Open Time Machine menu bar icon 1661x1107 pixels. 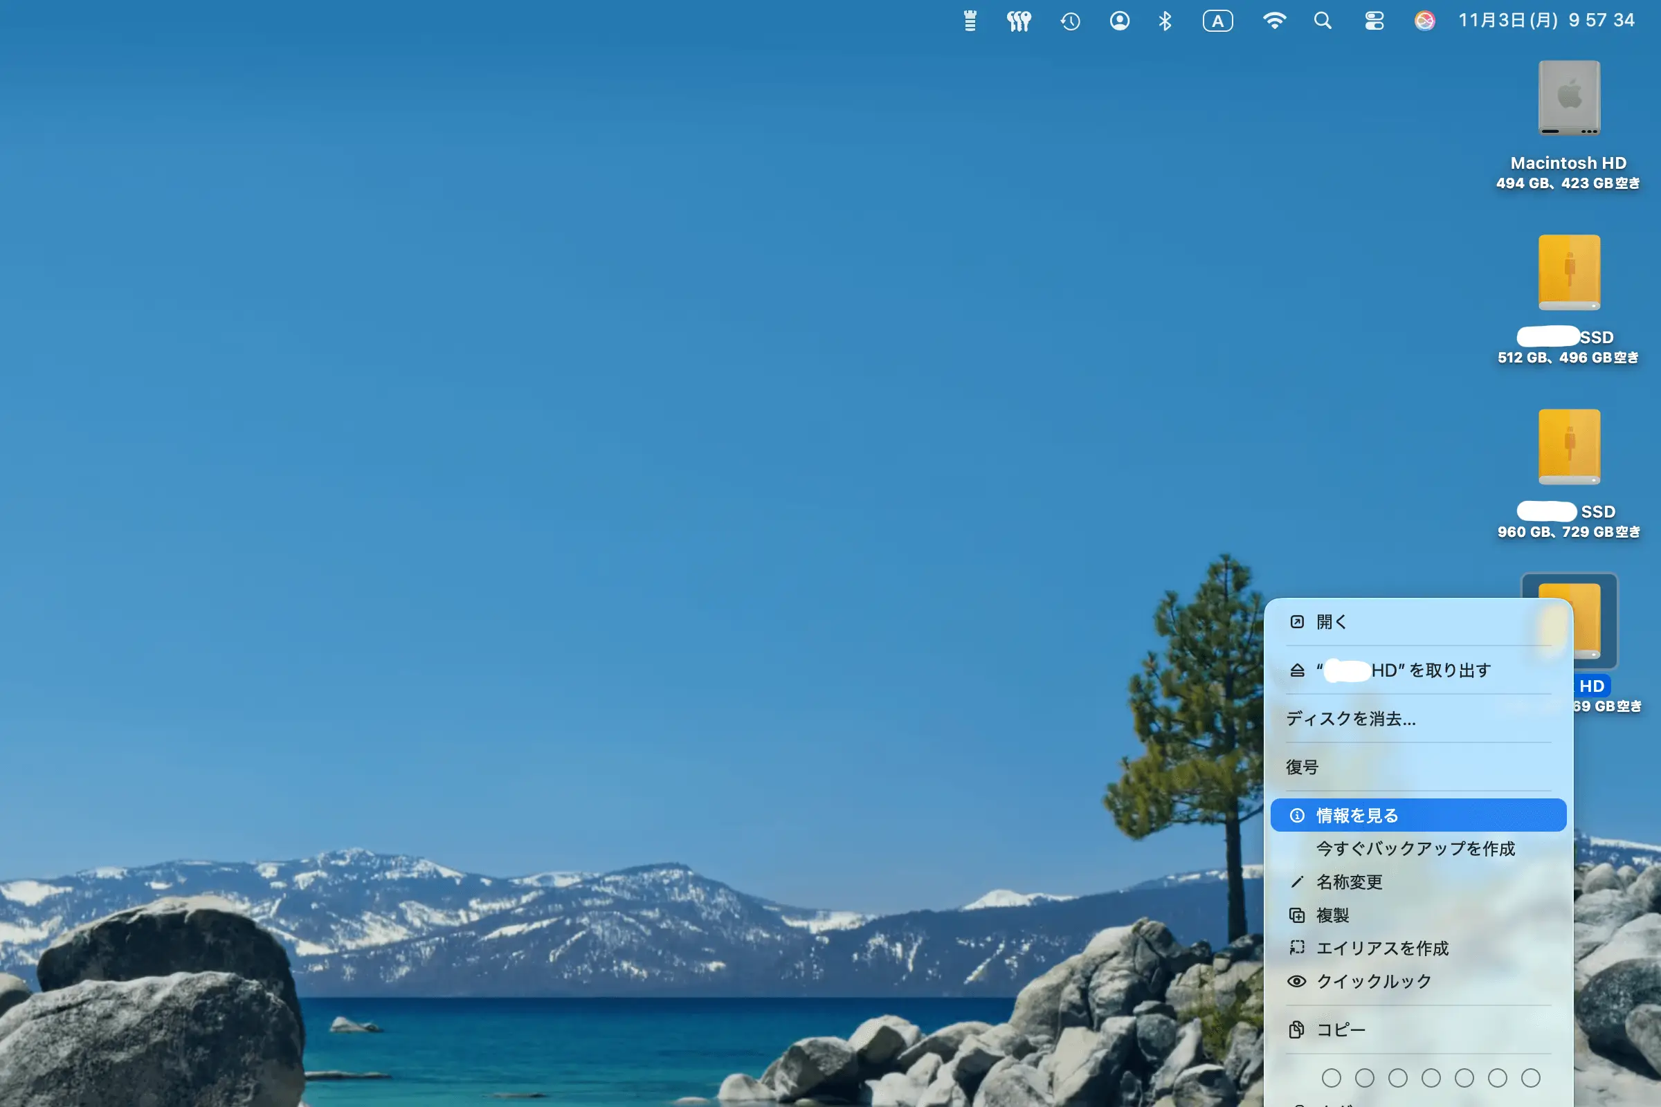click(1070, 21)
